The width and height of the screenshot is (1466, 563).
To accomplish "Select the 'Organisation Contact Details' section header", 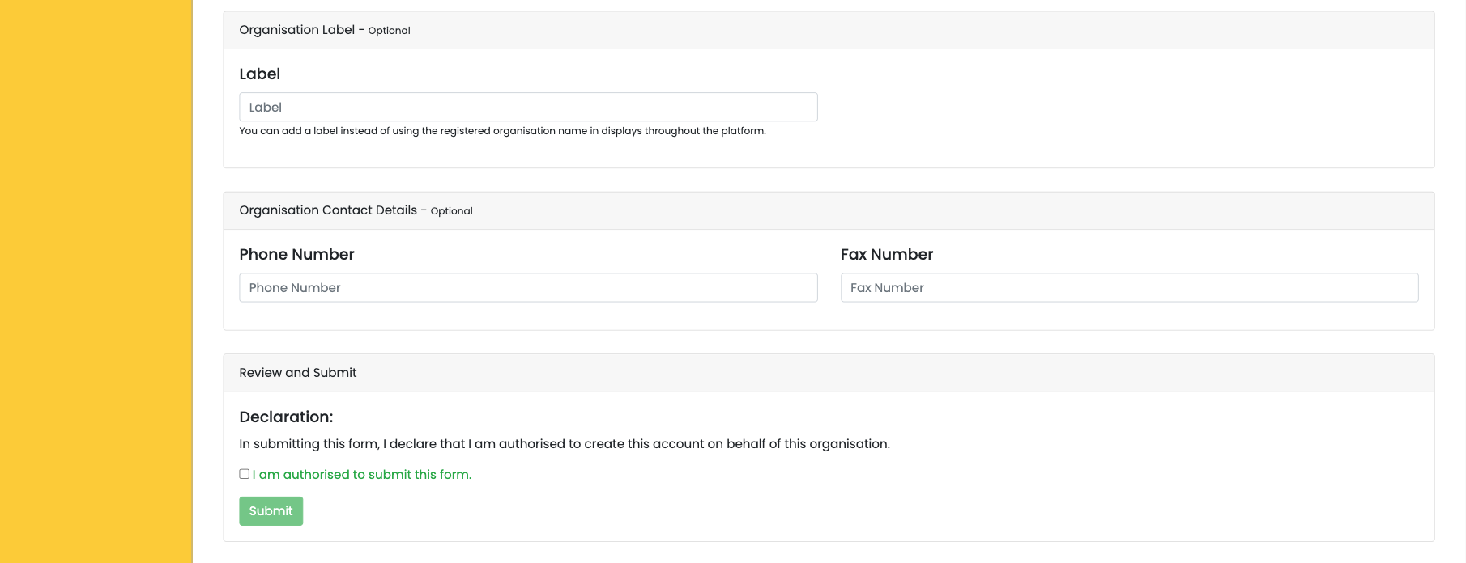I will pyautogui.click(x=829, y=210).
